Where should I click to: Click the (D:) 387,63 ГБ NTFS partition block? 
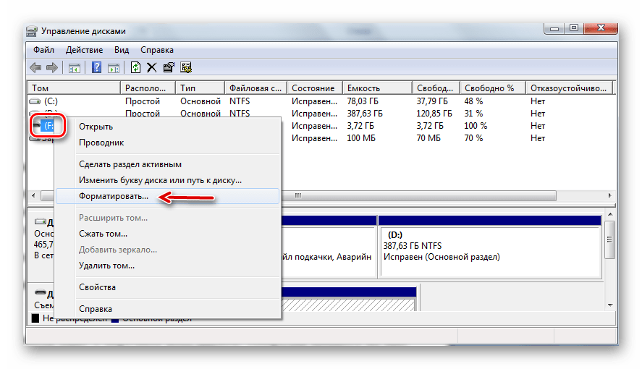[489, 250]
